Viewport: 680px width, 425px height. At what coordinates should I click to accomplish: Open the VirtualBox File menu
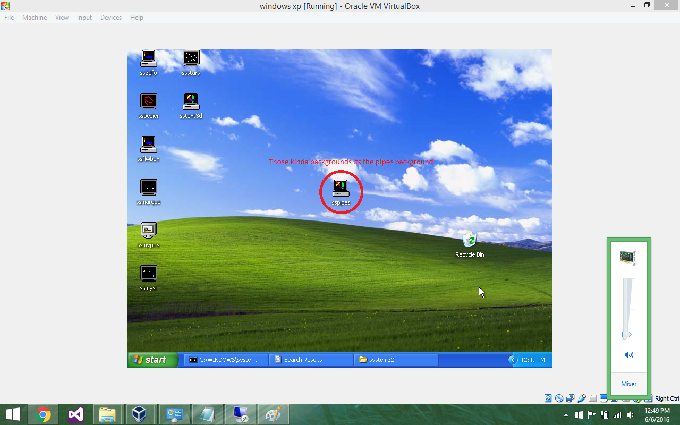point(9,18)
